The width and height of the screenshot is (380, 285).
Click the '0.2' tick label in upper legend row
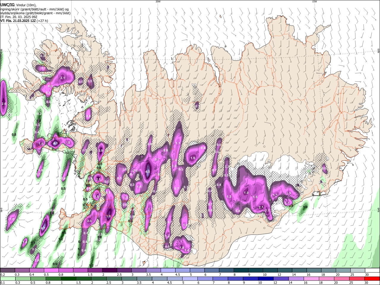[x=2, y=275]
